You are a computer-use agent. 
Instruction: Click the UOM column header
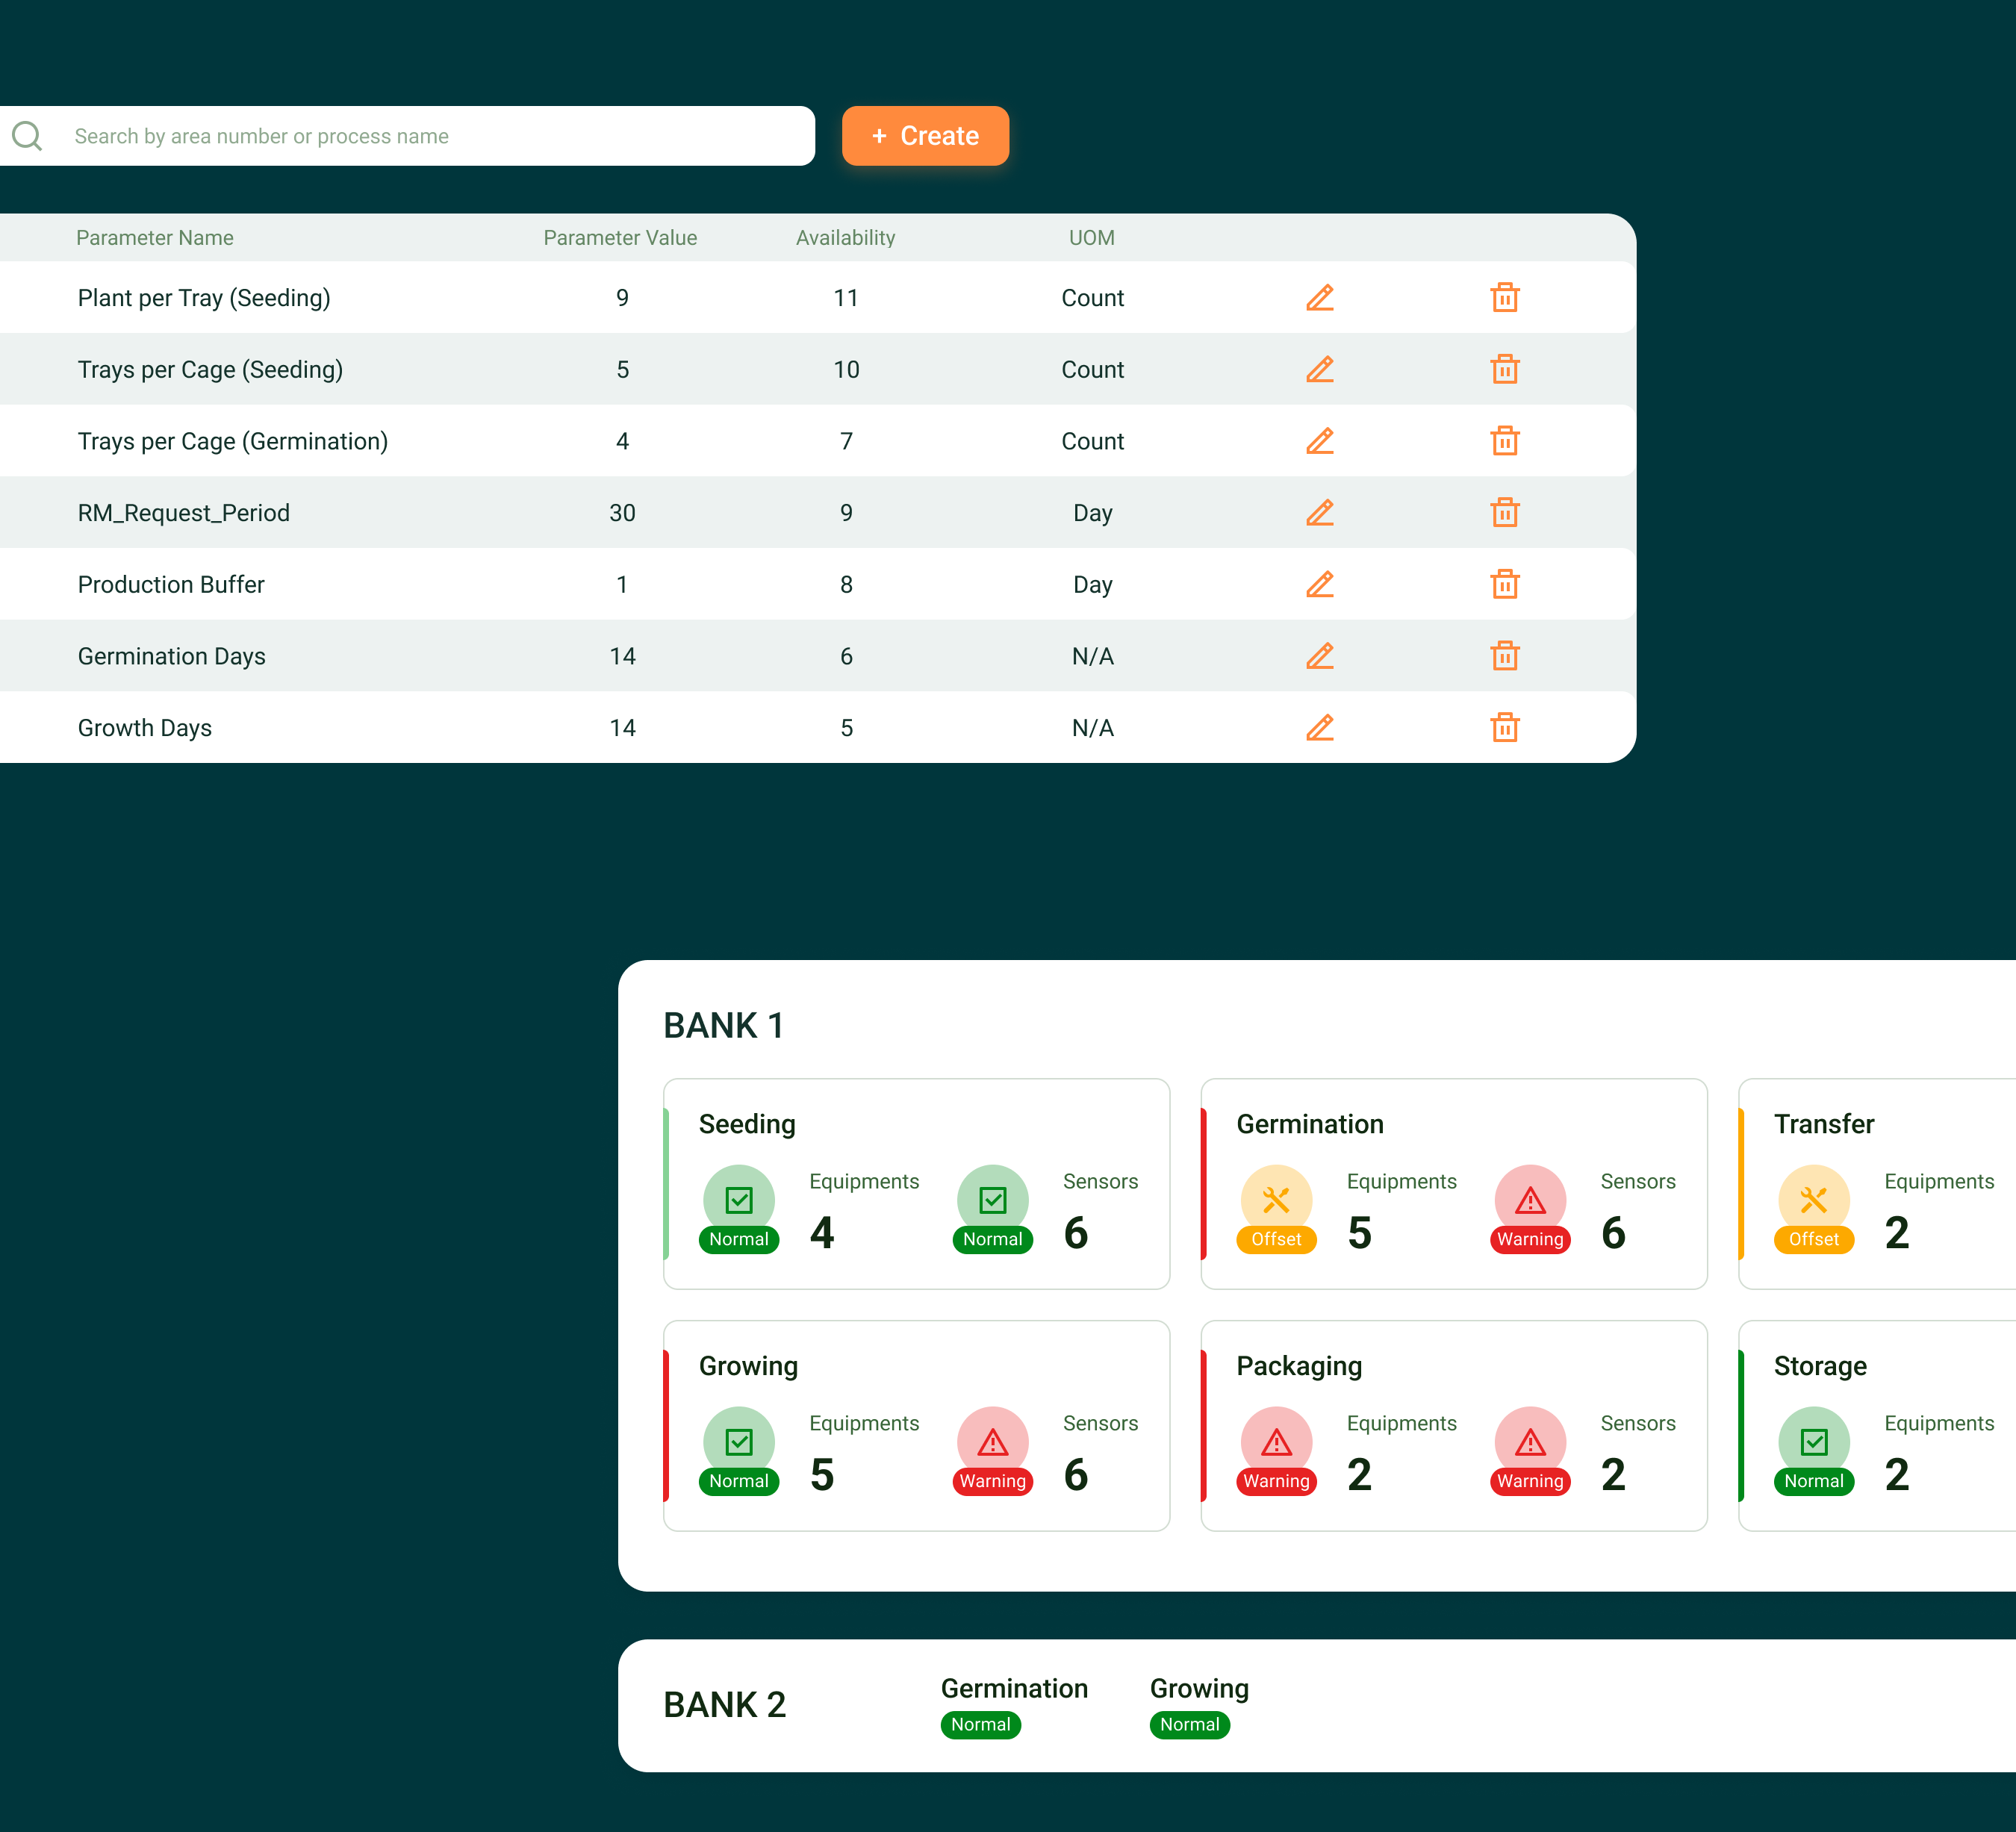point(1092,238)
